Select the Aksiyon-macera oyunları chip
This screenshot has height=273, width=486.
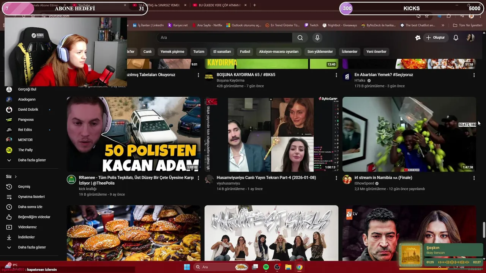coord(279,52)
